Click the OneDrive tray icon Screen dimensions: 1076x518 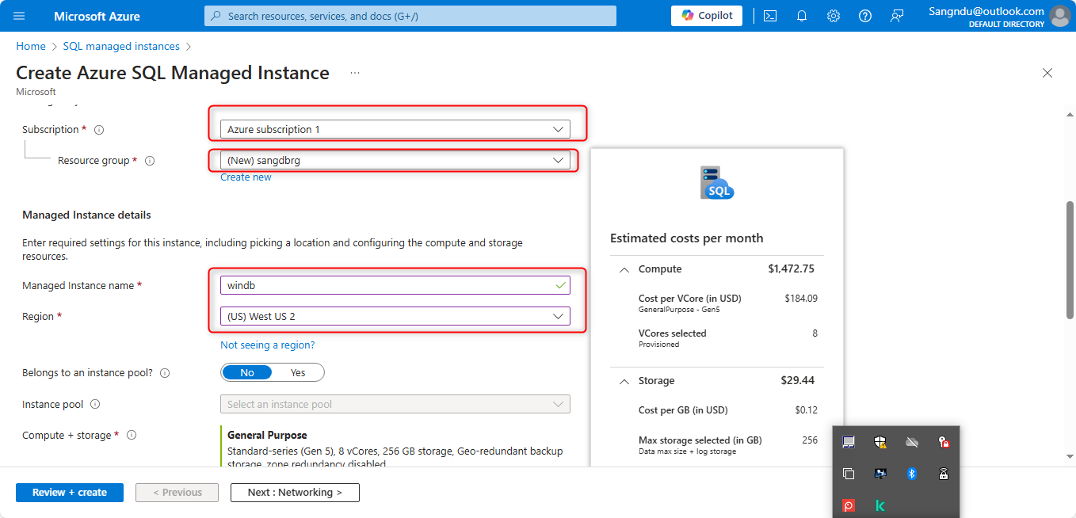(912, 442)
